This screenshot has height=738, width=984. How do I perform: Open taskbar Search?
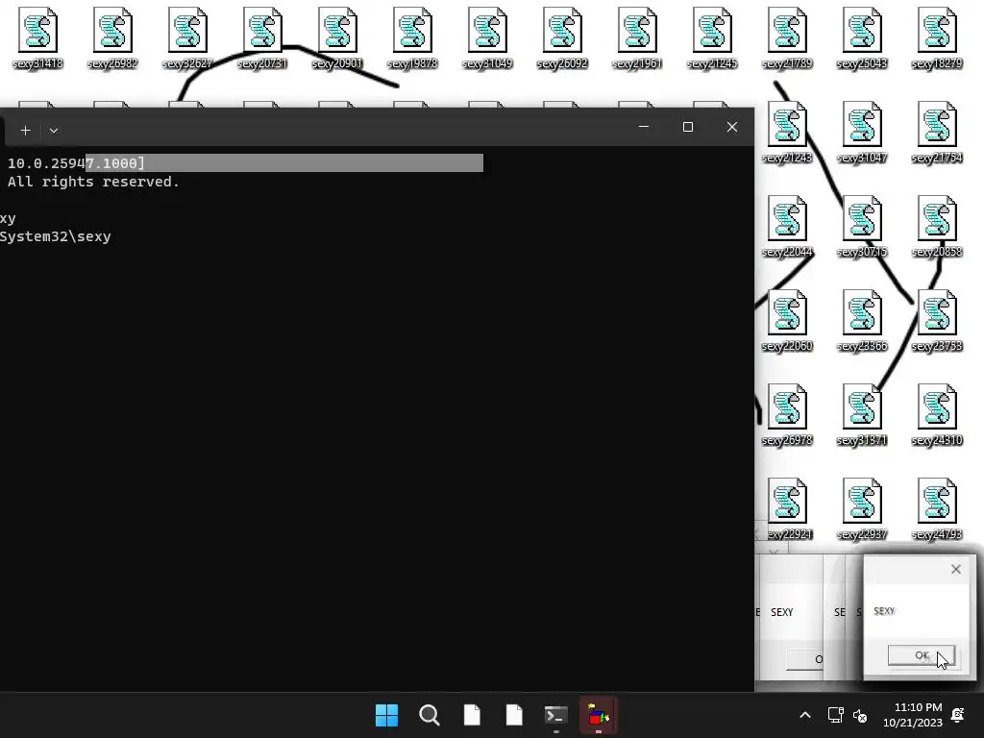pos(430,715)
